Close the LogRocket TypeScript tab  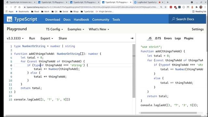[162, 2]
